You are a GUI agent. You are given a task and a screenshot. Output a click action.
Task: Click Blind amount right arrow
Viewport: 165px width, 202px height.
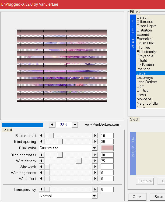[95, 136]
